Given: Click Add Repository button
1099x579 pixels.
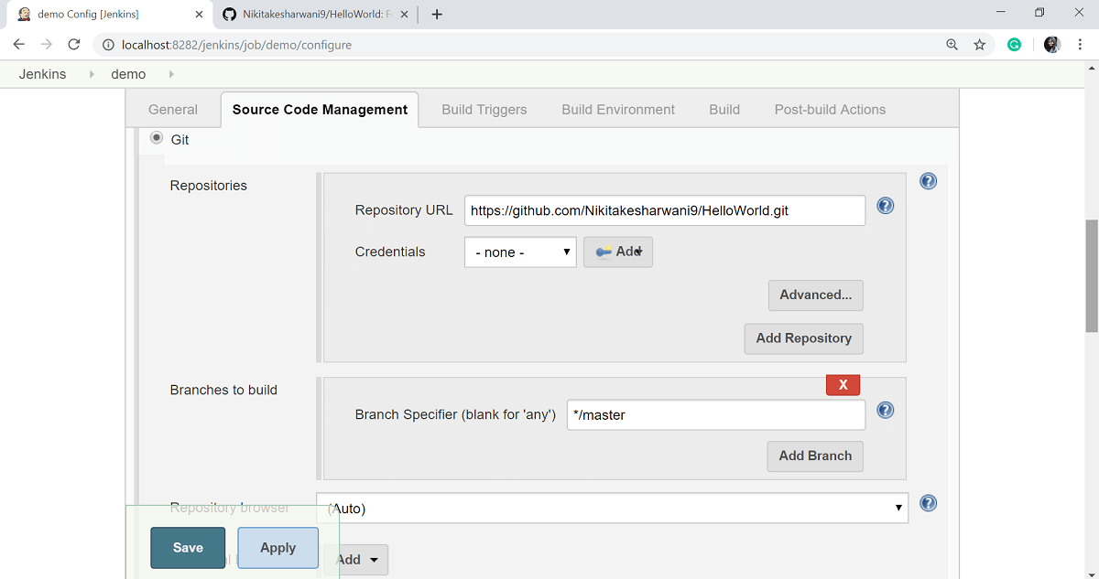Looking at the screenshot, I should (x=804, y=338).
